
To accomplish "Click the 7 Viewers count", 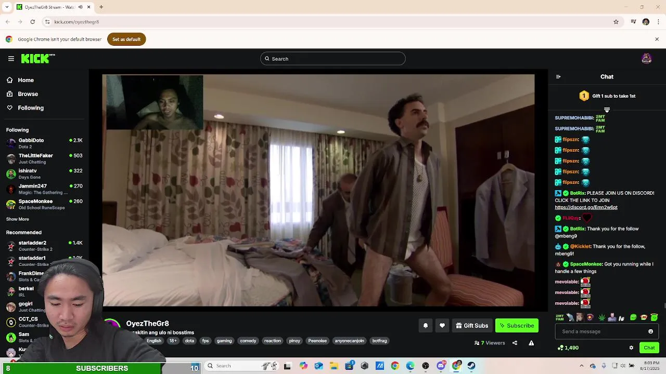I will click(x=490, y=343).
